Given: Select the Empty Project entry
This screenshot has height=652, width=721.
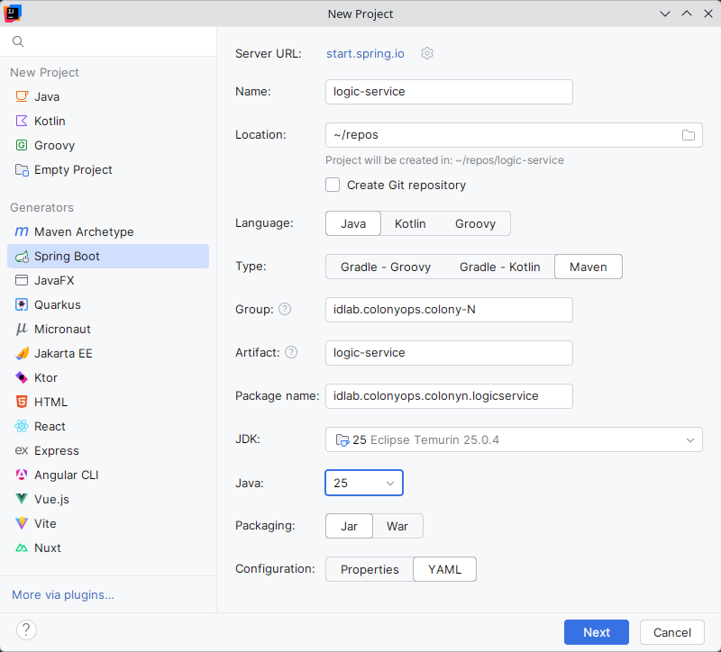Looking at the screenshot, I should (108, 169).
